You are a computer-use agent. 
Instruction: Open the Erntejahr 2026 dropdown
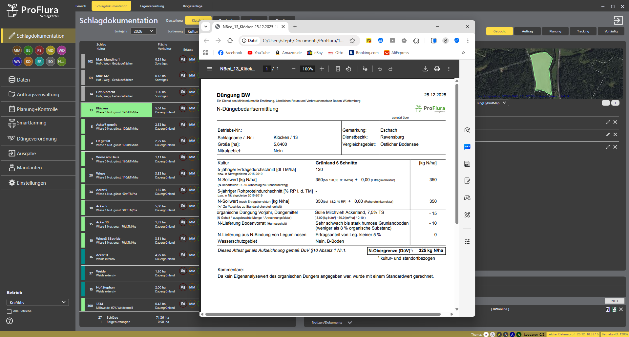[143, 31]
